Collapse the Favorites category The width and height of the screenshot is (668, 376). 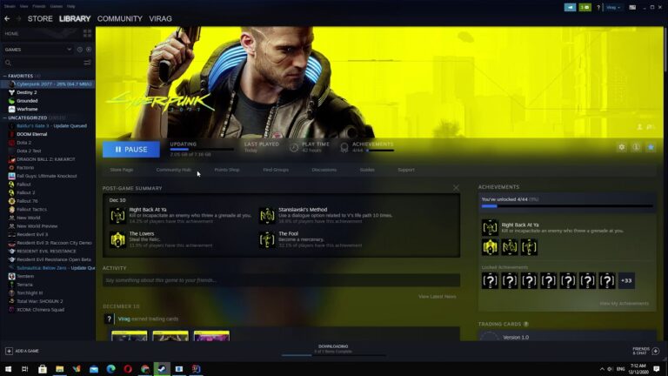(x=4, y=76)
